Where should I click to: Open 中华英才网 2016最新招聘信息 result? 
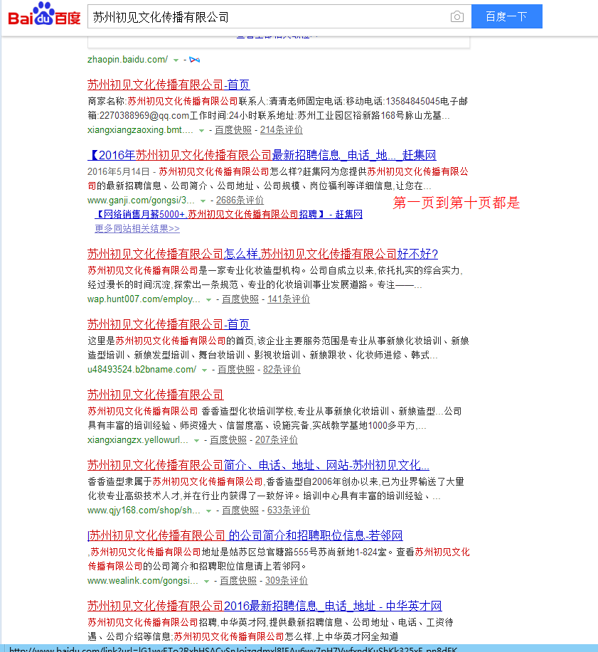(265, 606)
